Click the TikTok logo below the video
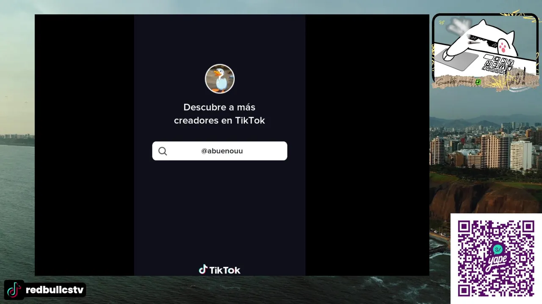 pos(219,270)
